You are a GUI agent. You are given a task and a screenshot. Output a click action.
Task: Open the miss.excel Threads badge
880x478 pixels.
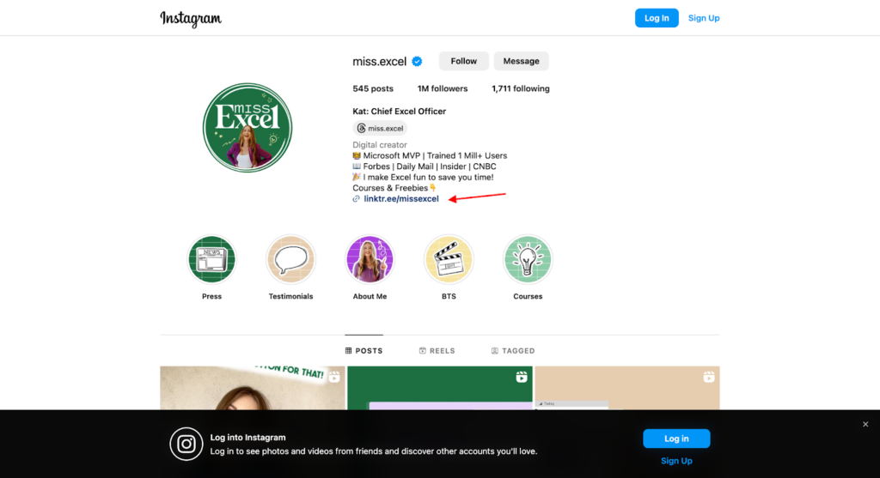tap(380, 129)
